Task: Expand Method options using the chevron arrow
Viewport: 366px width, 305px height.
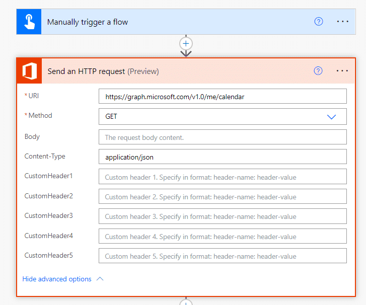Action: [331, 117]
